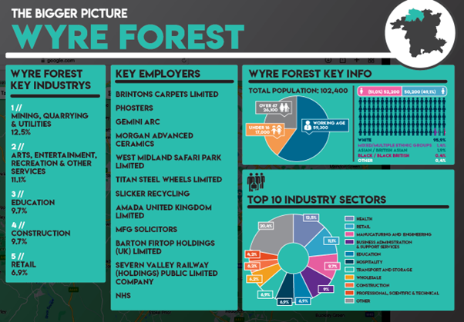This screenshot has height=322, width=464.
Task: Click MFG Solicitors employer entry
Action: (x=146, y=229)
